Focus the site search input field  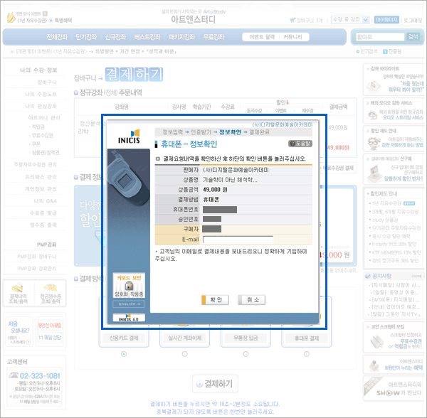381,37
